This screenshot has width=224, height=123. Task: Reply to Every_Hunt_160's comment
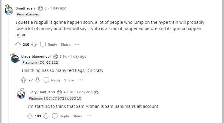[61, 116]
